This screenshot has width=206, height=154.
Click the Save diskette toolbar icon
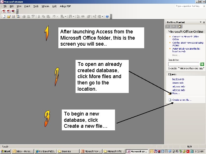pos(13,17)
